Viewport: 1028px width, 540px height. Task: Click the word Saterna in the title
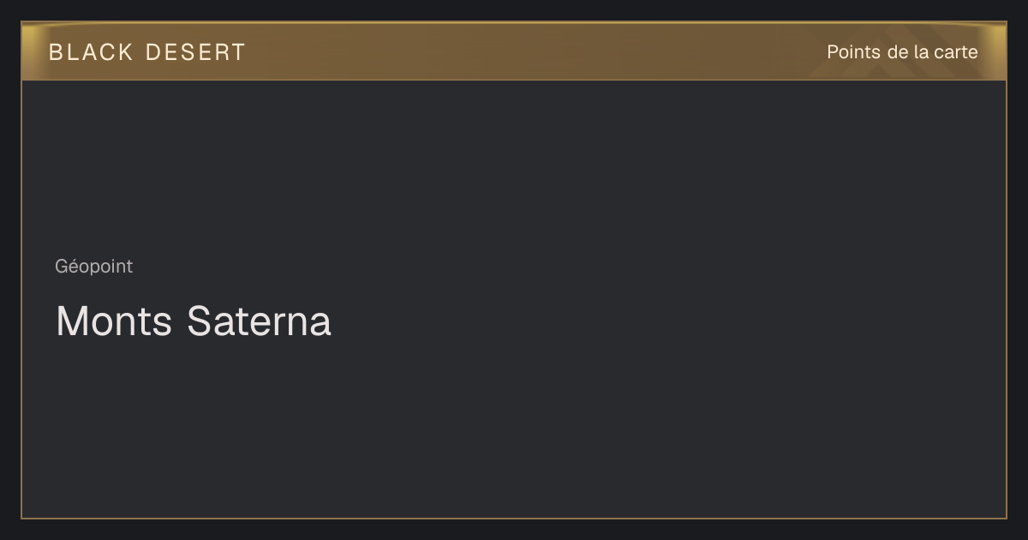[259, 321]
